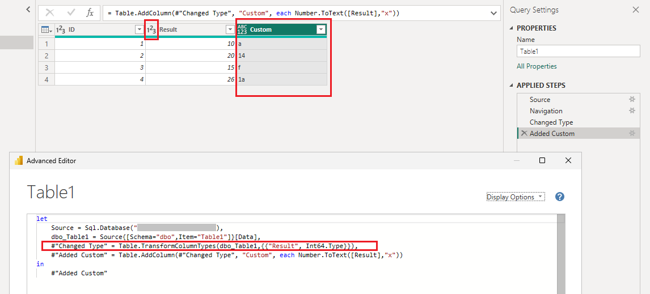
Task: Select the Result column header
Action: tap(190, 30)
